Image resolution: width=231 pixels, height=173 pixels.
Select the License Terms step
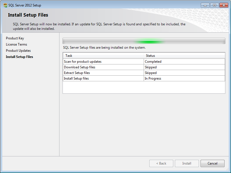click(x=17, y=44)
